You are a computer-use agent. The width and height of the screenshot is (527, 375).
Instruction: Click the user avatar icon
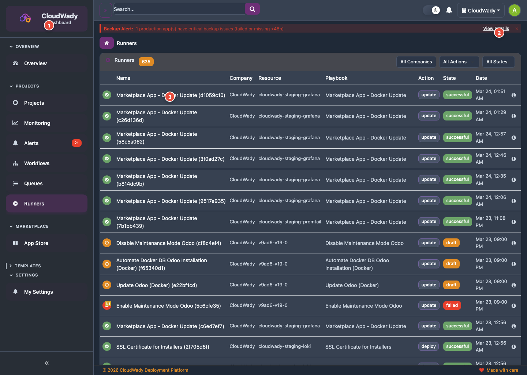(x=514, y=10)
